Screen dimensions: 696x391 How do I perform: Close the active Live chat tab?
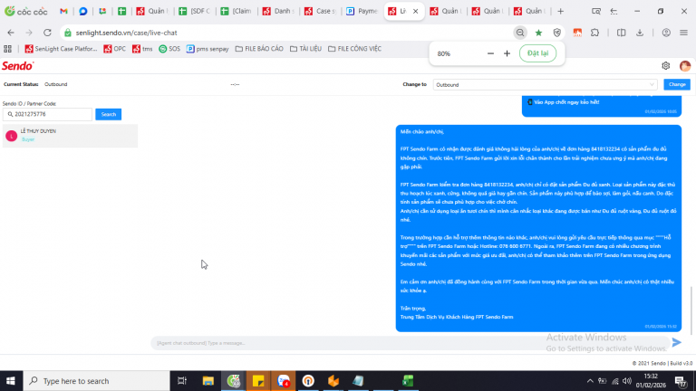click(415, 11)
